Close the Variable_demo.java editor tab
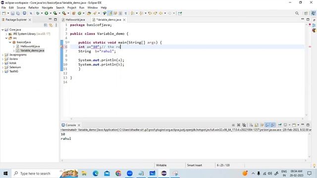This screenshot has height=178, width=317. pos(124,20)
